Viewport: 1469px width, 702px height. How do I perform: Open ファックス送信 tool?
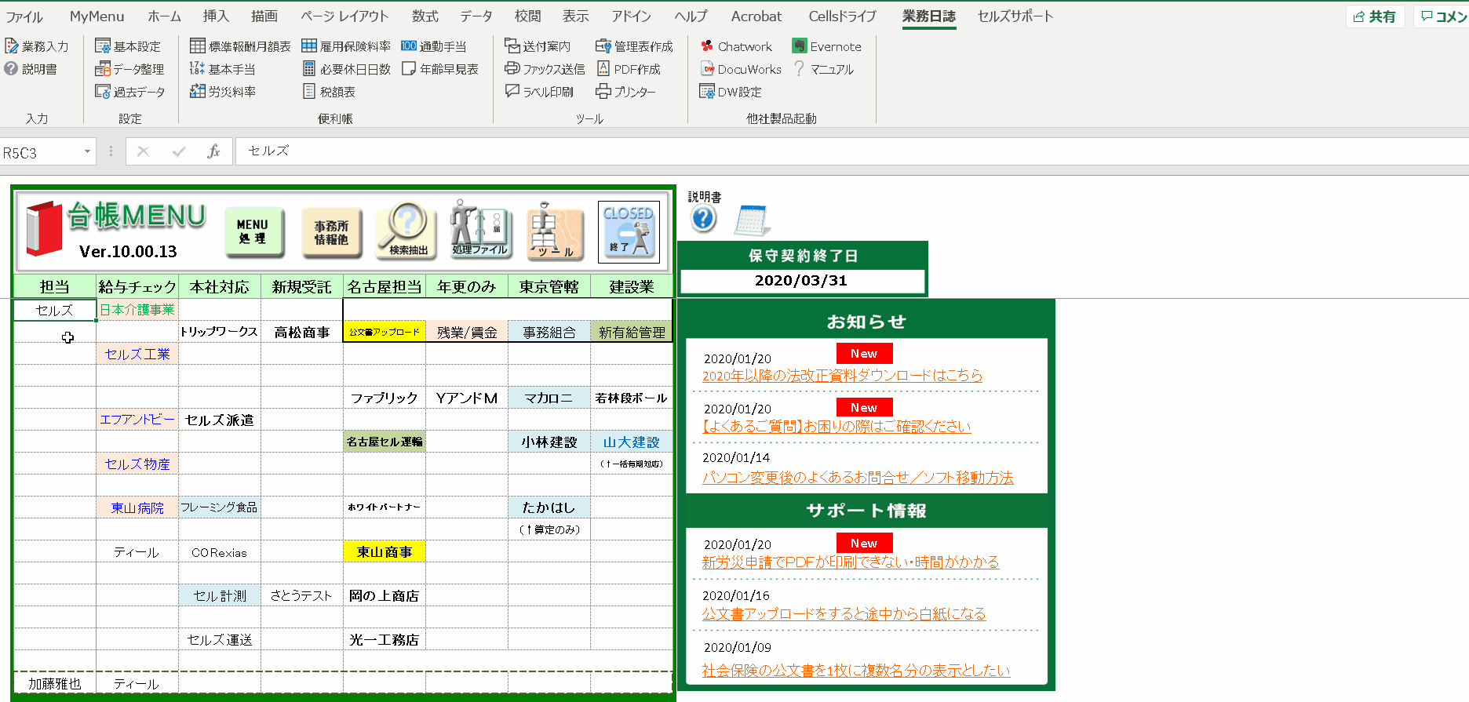pyautogui.click(x=545, y=69)
